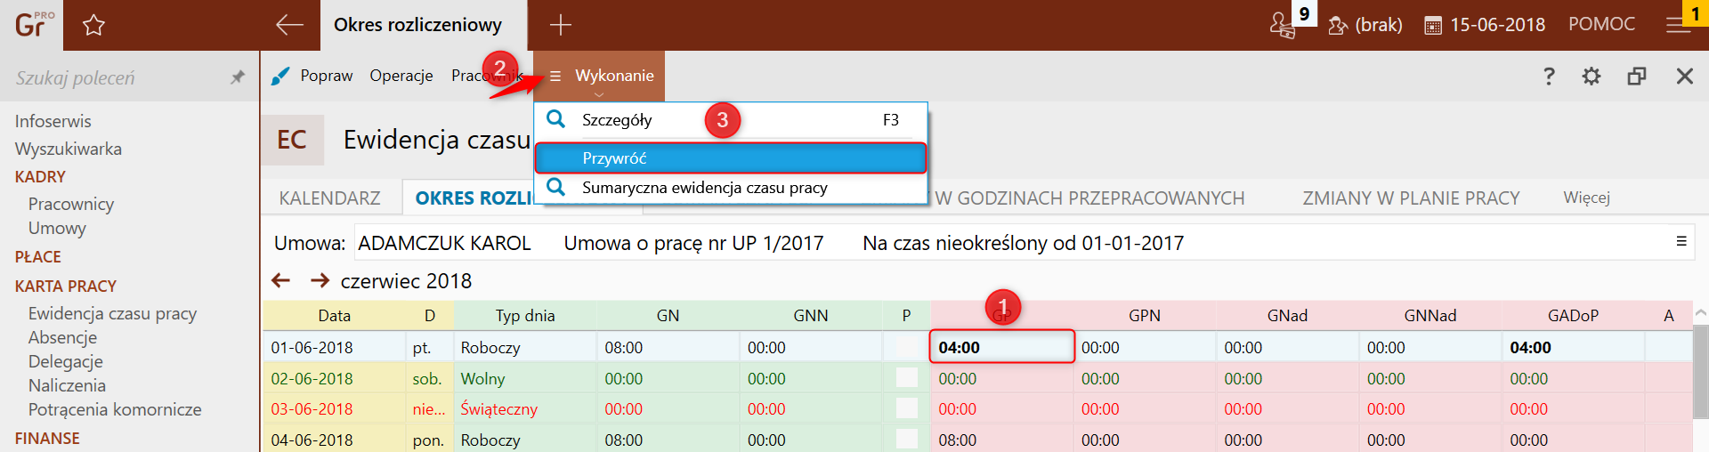Focus the Szukaj poleceń search field
The image size is (1709, 452).
coord(116,77)
